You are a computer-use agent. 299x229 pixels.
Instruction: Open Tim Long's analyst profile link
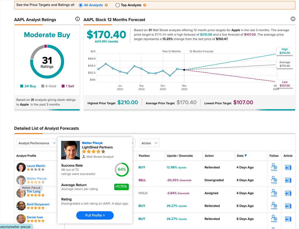coord(34,192)
